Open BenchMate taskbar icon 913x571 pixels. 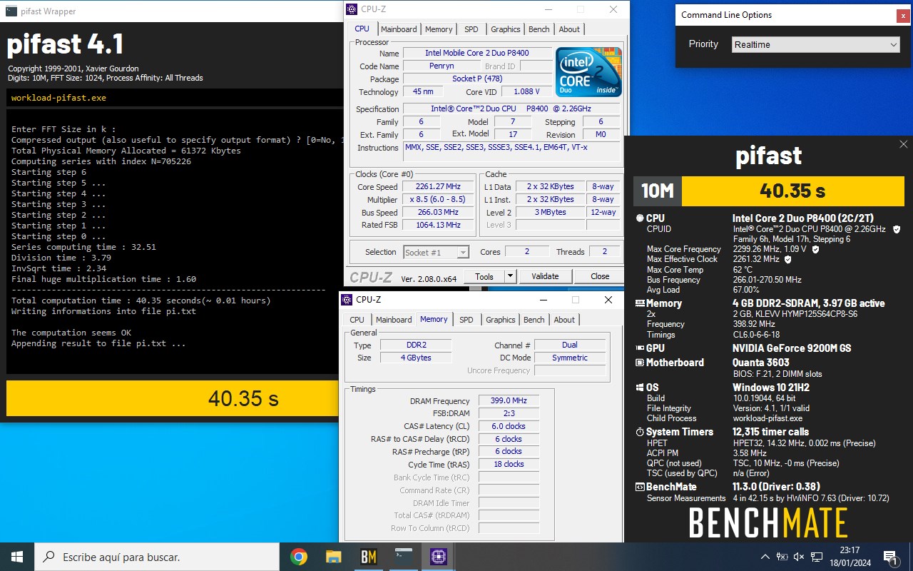(369, 557)
